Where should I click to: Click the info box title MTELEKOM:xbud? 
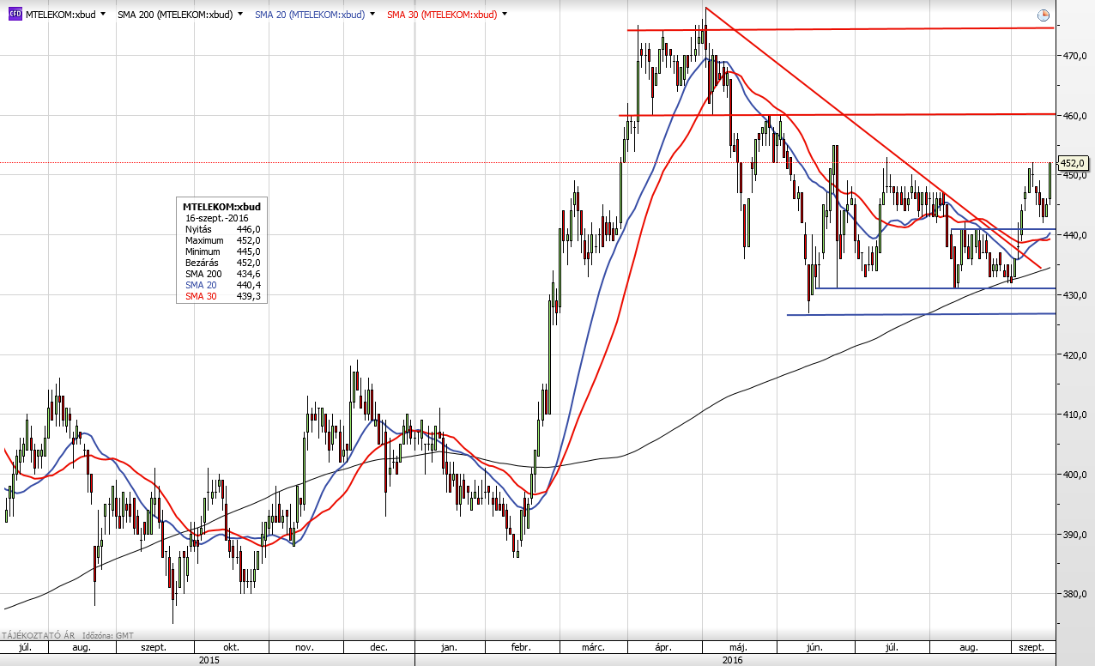pyautogui.click(x=221, y=207)
